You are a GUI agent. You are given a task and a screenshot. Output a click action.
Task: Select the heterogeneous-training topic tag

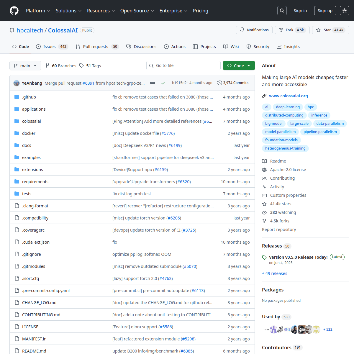pos(285,148)
